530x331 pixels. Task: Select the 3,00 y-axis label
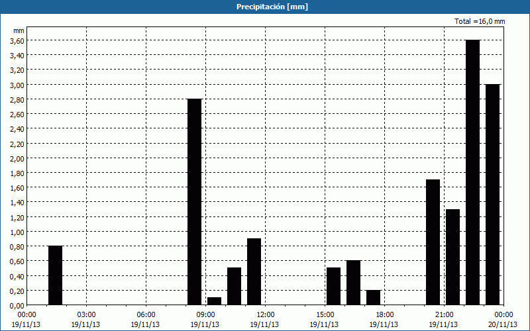pos(17,85)
